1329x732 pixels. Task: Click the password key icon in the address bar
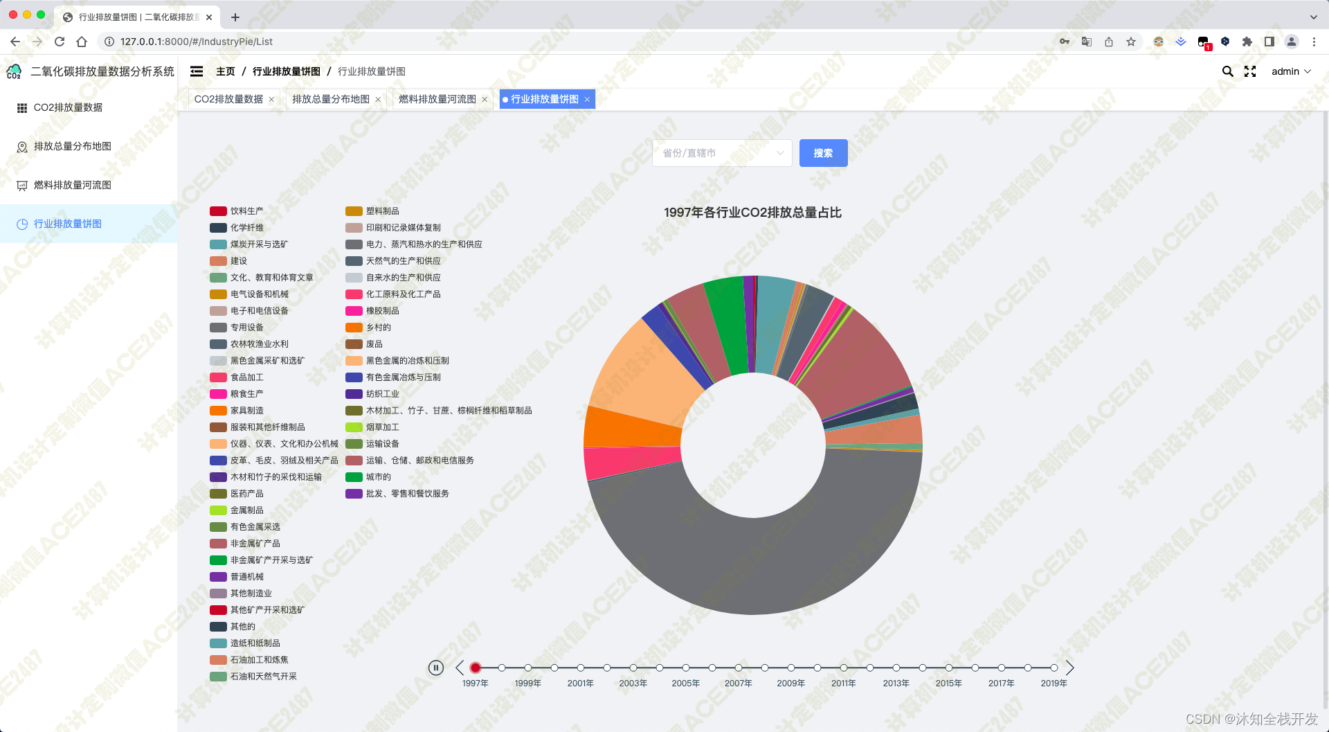1065,42
